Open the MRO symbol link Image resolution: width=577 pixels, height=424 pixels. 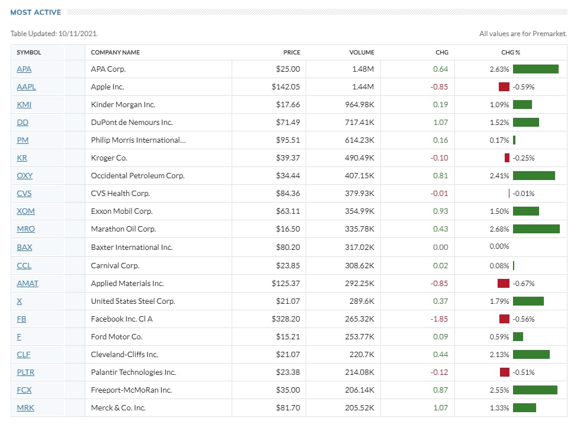(25, 229)
